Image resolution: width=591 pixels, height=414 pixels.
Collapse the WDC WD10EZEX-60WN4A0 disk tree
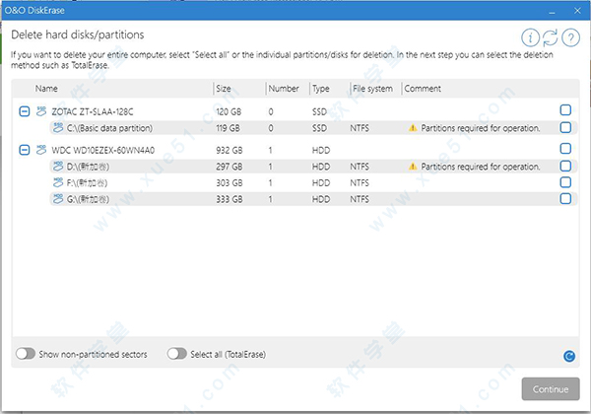click(25, 150)
